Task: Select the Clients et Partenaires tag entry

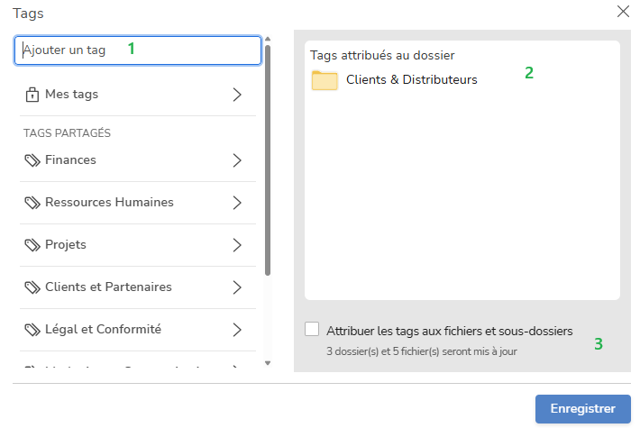Action: [108, 287]
